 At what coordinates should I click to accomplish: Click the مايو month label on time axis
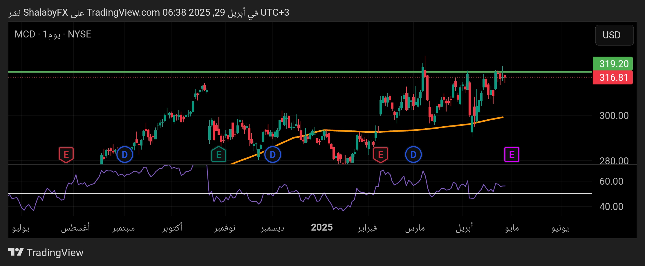[512, 228]
